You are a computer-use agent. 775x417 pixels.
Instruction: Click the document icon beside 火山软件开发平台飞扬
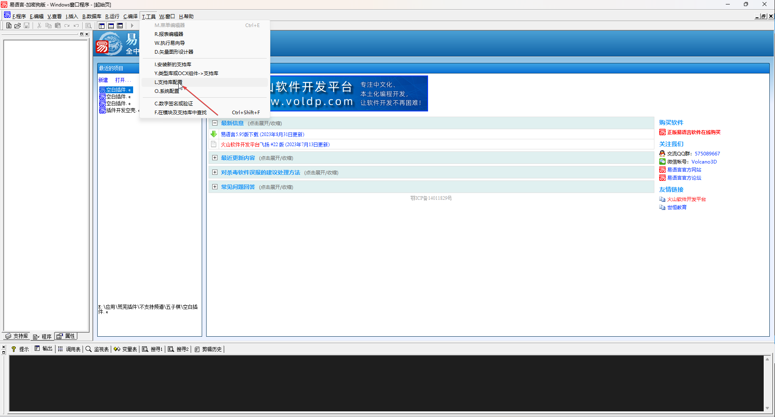coord(214,144)
